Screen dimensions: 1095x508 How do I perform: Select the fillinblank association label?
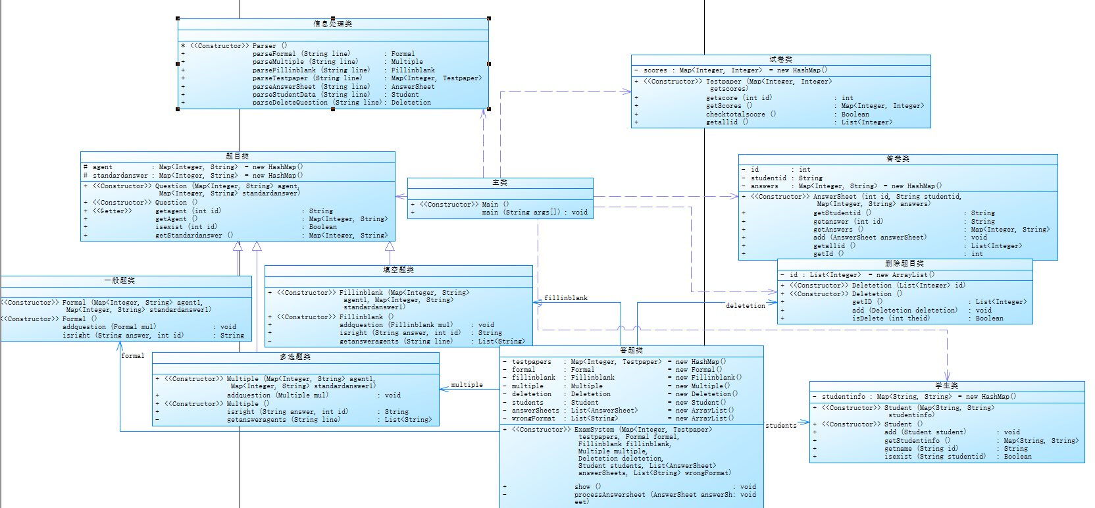pos(566,298)
